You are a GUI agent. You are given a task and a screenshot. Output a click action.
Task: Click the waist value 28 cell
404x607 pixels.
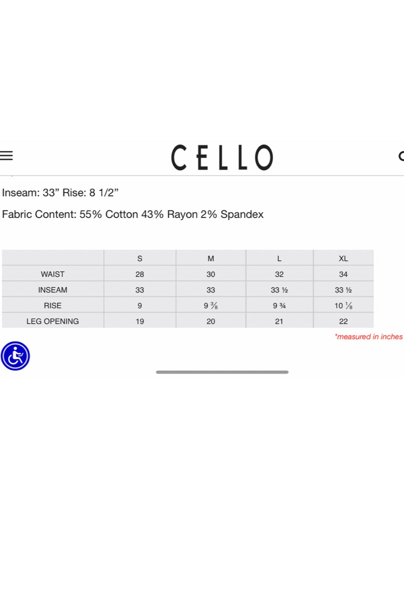pyautogui.click(x=140, y=274)
